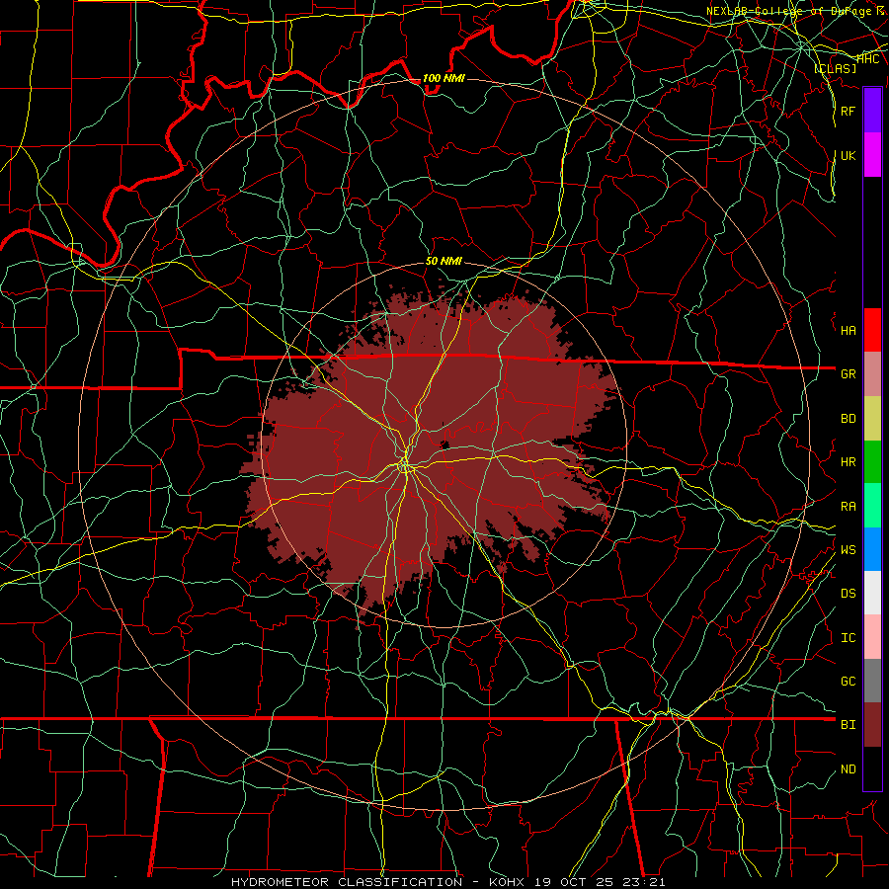Pick the dark green HR swatch

[x=872, y=462]
